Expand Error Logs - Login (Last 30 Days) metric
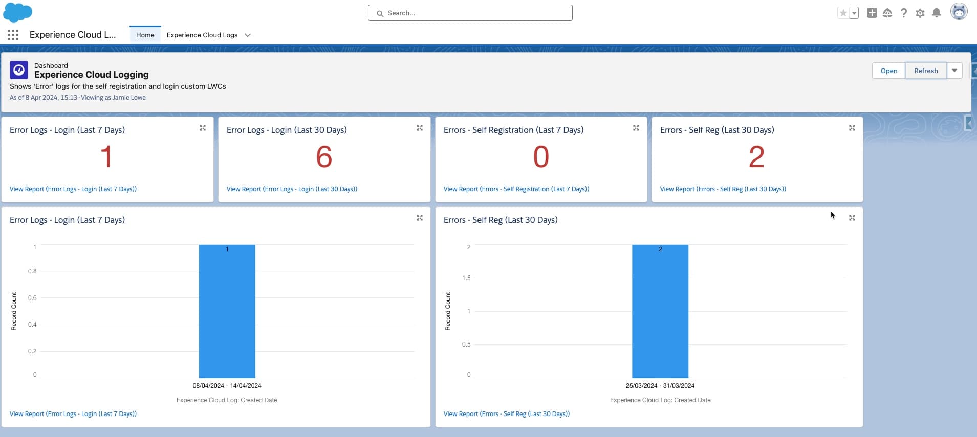The image size is (977, 437). pyautogui.click(x=420, y=128)
